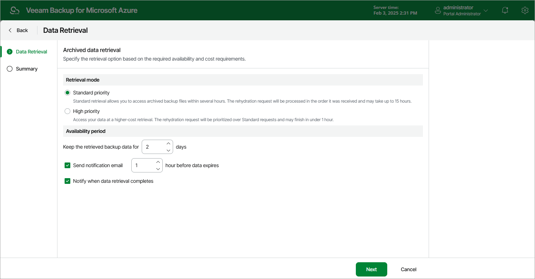Open the settings gear icon
The image size is (535, 279).
point(525,10)
